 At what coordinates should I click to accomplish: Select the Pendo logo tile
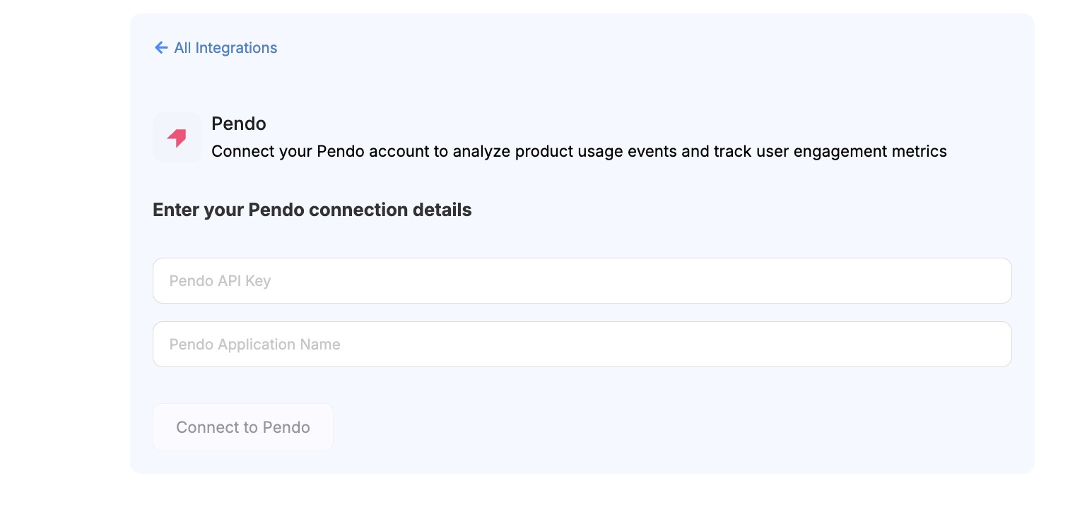(177, 138)
